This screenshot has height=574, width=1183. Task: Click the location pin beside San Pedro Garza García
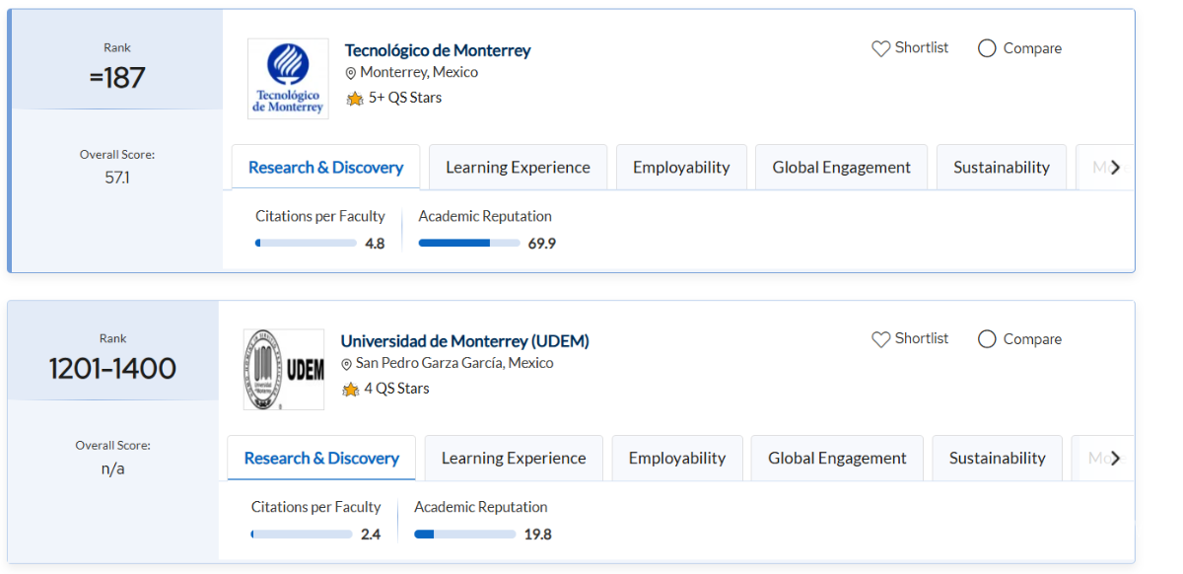[x=346, y=363]
